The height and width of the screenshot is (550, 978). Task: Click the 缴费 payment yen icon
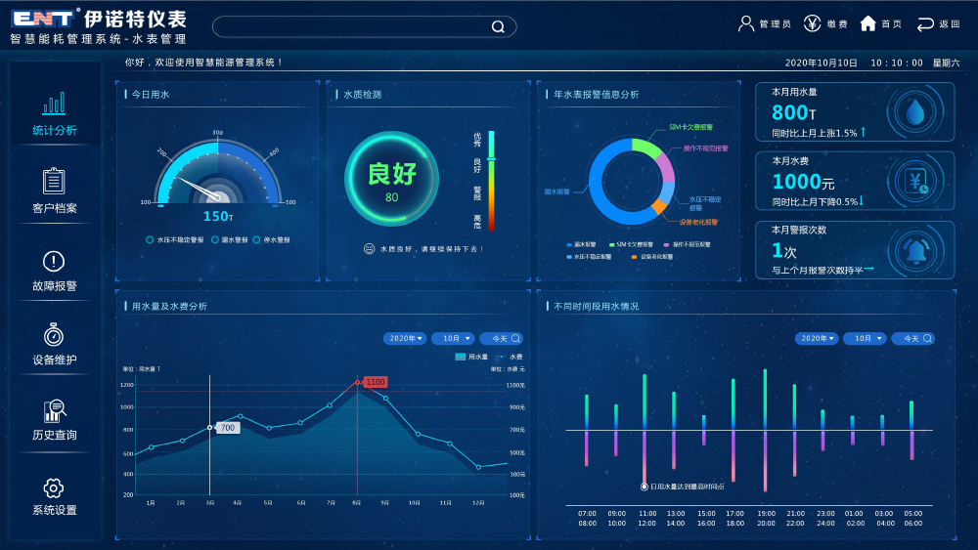[x=812, y=23]
